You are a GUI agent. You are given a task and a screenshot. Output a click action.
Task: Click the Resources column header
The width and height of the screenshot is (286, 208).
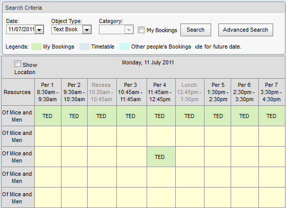point(18,92)
